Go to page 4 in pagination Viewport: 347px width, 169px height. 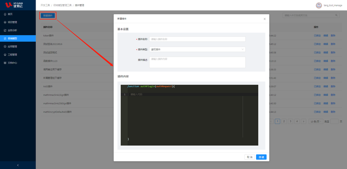(297, 121)
